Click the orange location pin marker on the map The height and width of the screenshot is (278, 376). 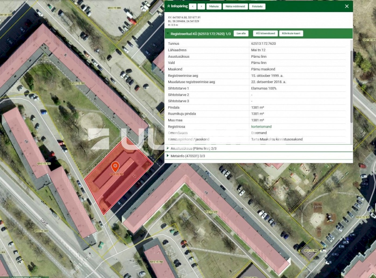pyautogui.click(x=115, y=167)
